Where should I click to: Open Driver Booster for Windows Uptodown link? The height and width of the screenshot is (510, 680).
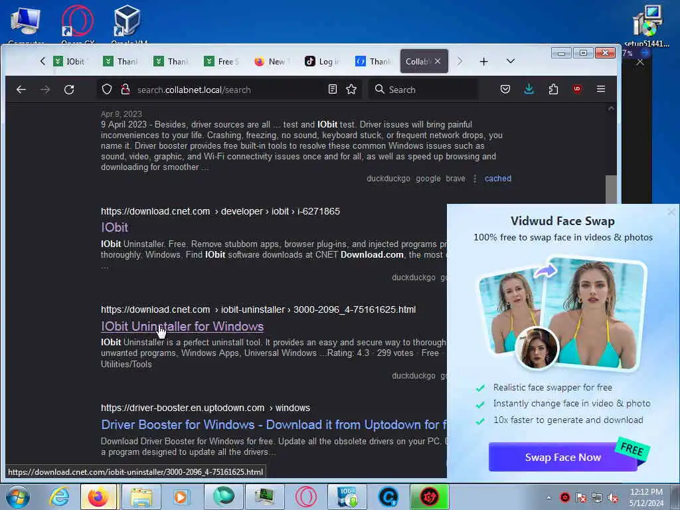tap(273, 424)
